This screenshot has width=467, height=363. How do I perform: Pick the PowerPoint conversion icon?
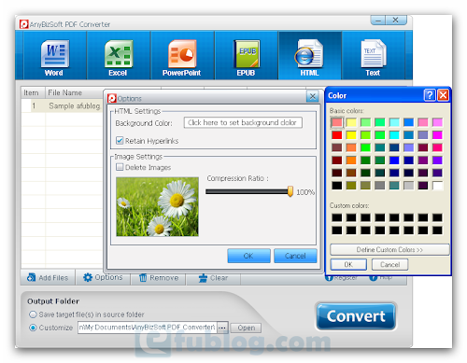pos(182,53)
